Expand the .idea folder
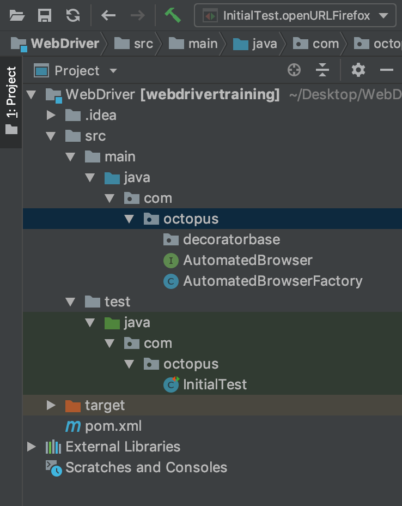 [x=51, y=115]
